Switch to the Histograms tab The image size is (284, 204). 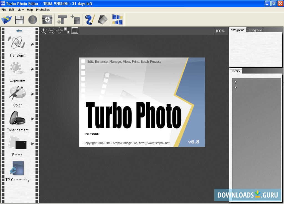click(255, 30)
